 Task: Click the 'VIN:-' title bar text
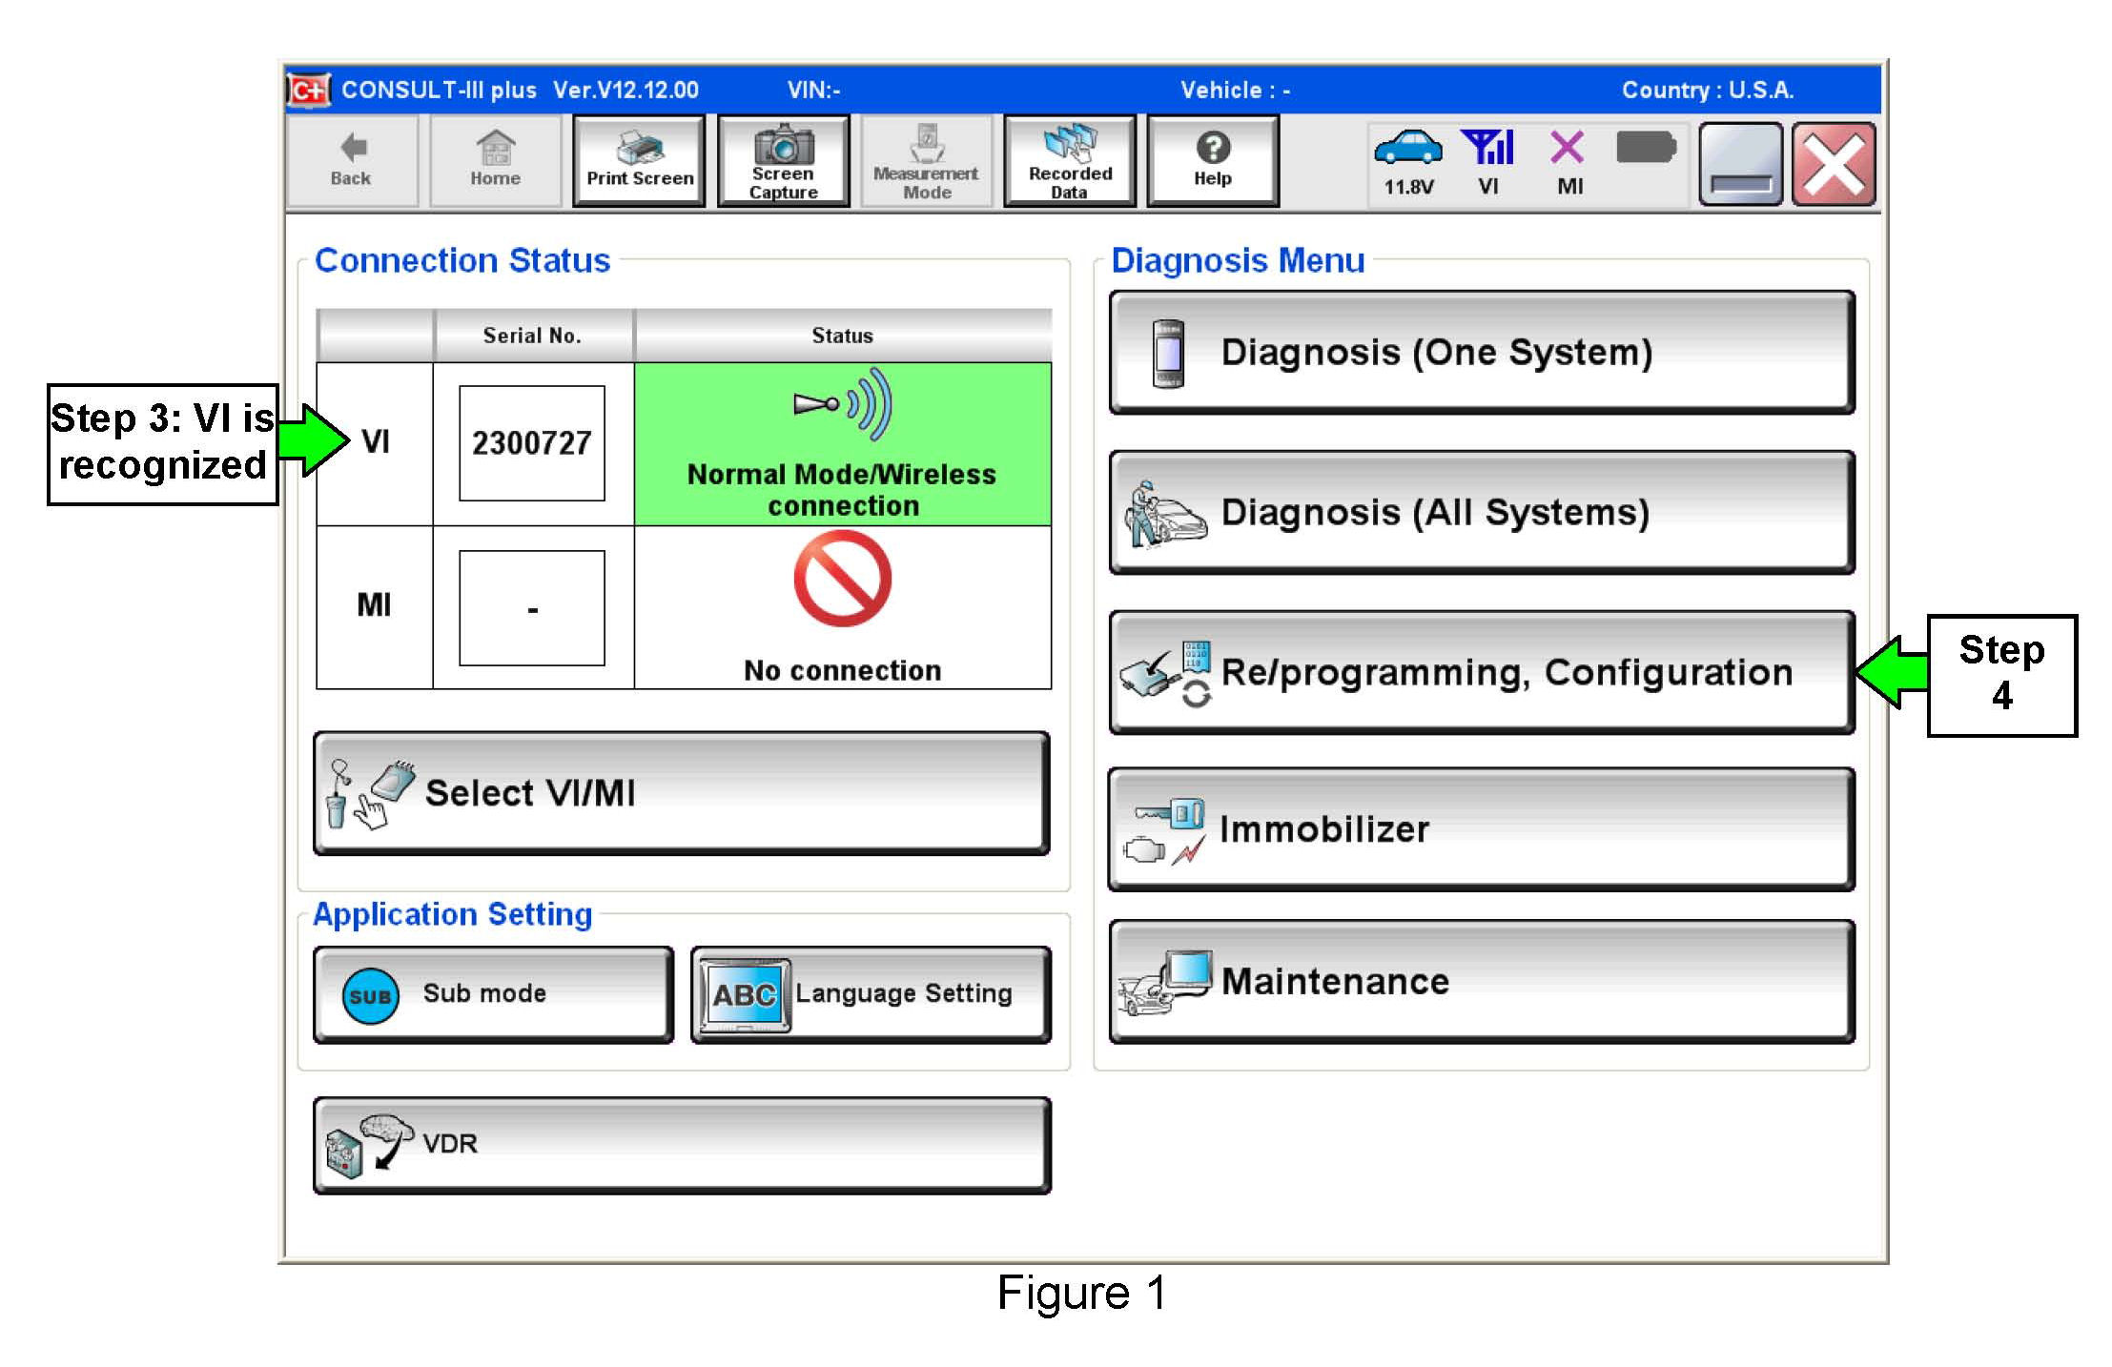point(813,90)
